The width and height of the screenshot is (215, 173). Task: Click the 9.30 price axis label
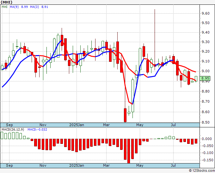tap(206, 42)
